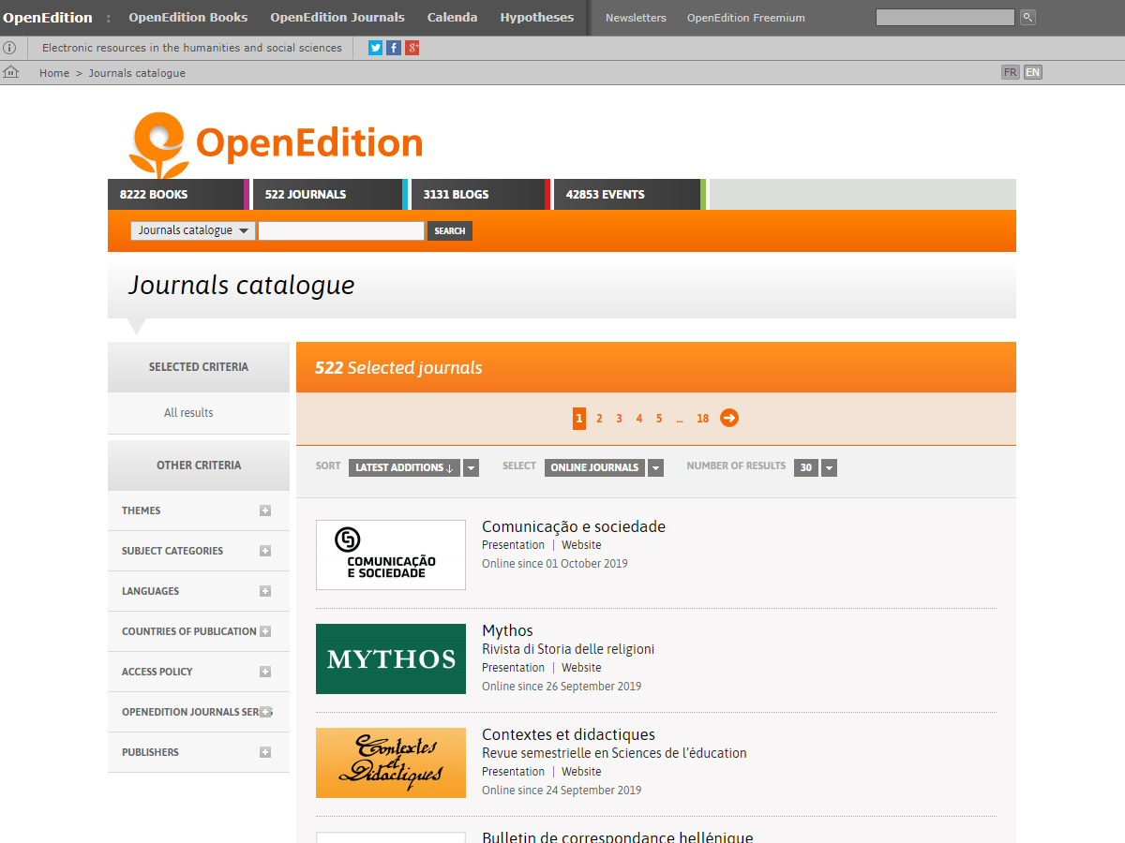Click the home icon in breadcrumb bar
Image resolution: width=1125 pixels, height=843 pixels.
click(11, 72)
